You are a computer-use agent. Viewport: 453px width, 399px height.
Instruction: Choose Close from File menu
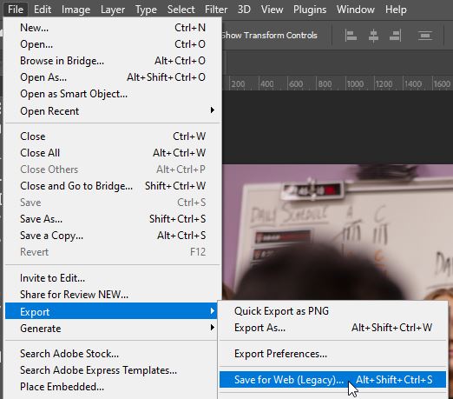113,136
